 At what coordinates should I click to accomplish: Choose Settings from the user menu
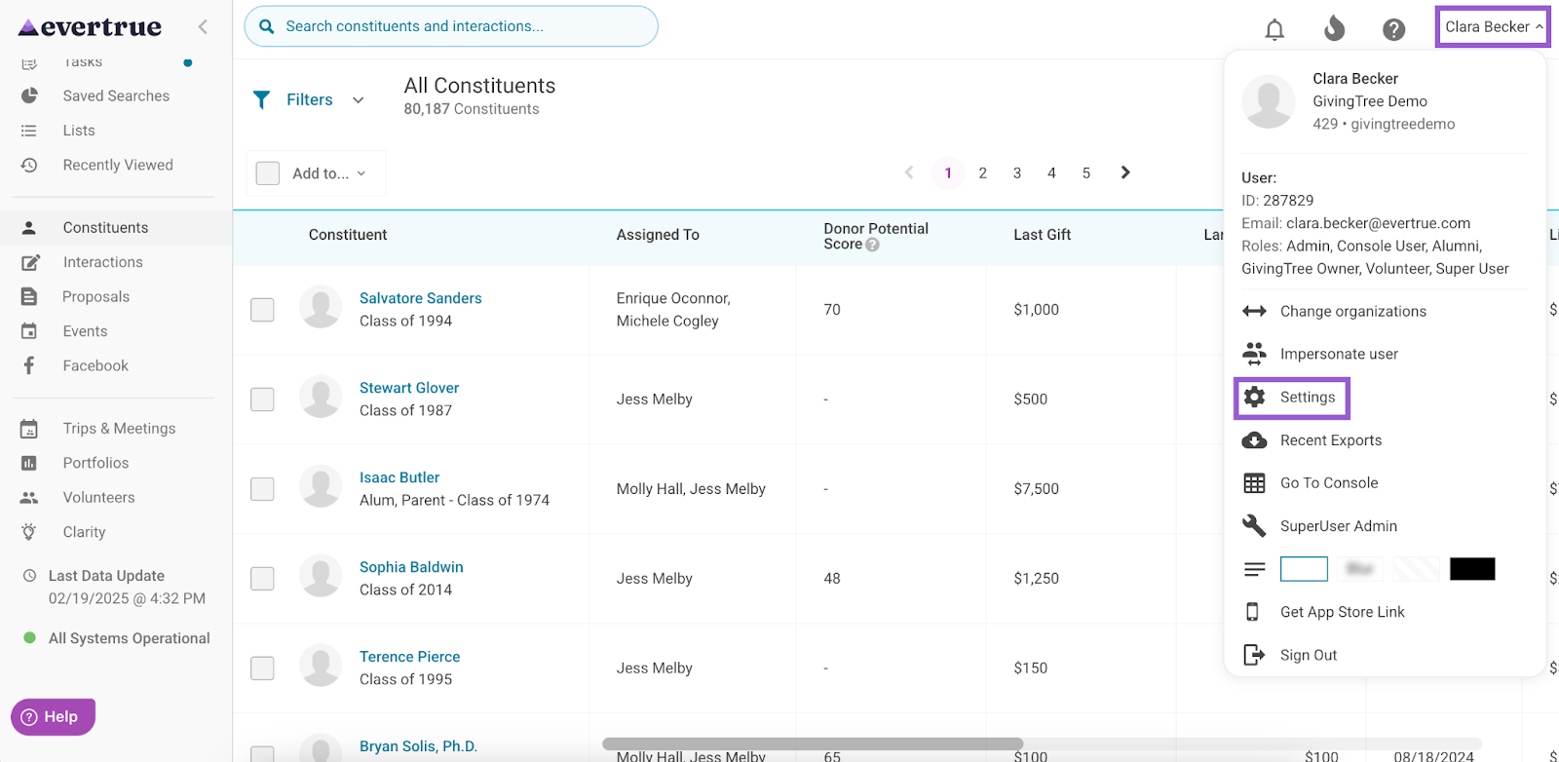click(x=1307, y=398)
